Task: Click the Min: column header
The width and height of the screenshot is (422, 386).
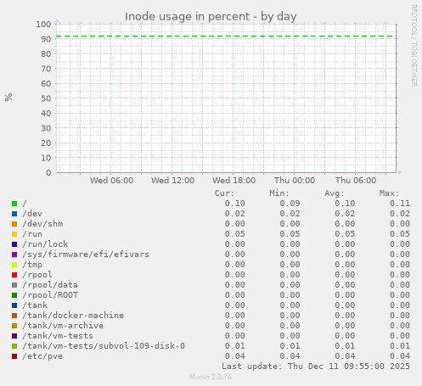Action: [x=279, y=193]
